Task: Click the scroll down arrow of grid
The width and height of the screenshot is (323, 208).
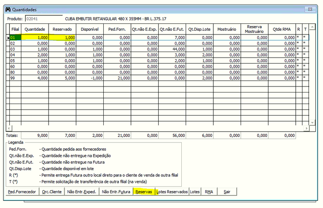Action: (312, 122)
